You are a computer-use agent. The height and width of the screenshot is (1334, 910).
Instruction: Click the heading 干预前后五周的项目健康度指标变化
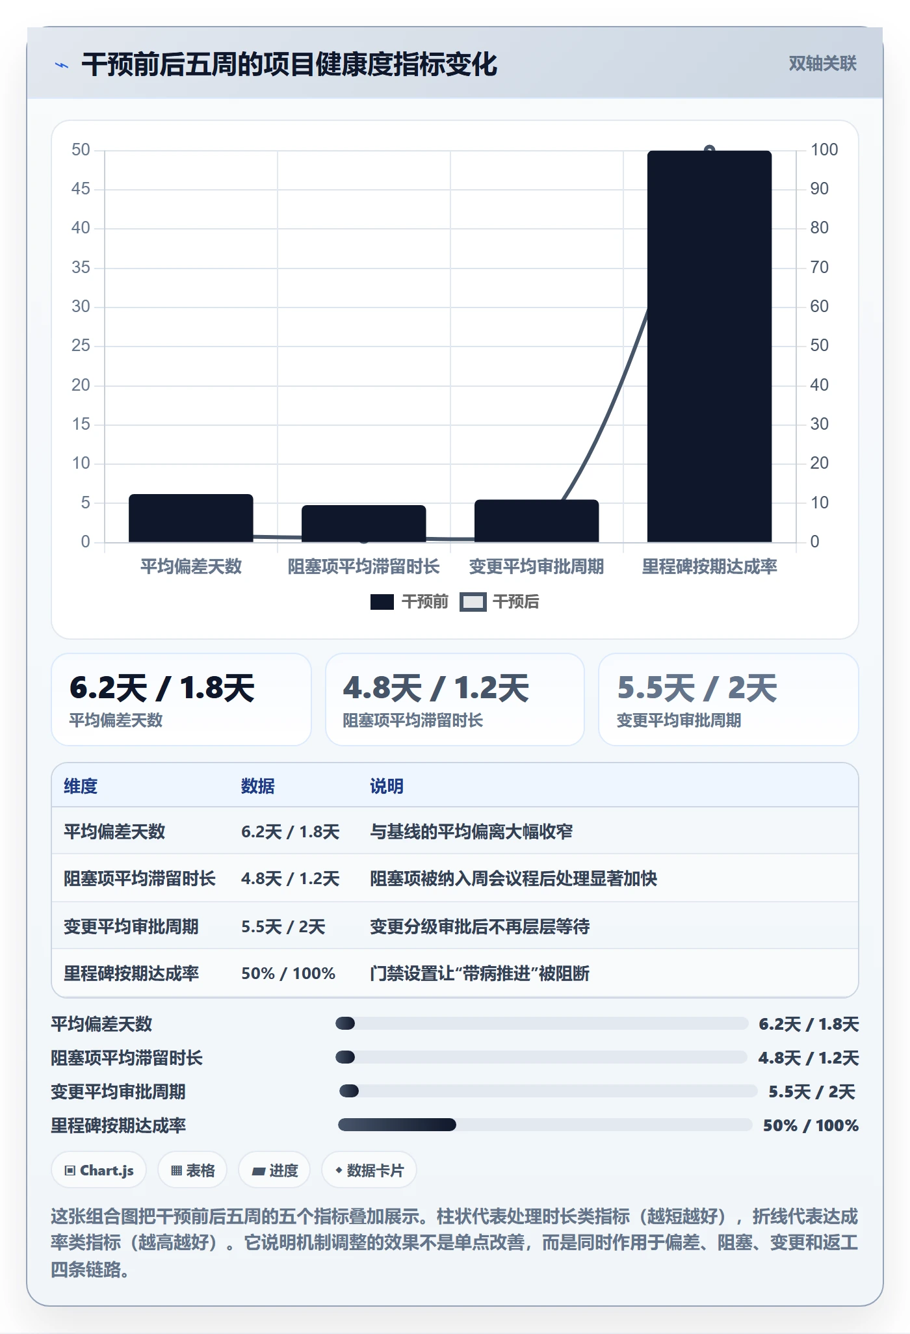coord(289,65)
